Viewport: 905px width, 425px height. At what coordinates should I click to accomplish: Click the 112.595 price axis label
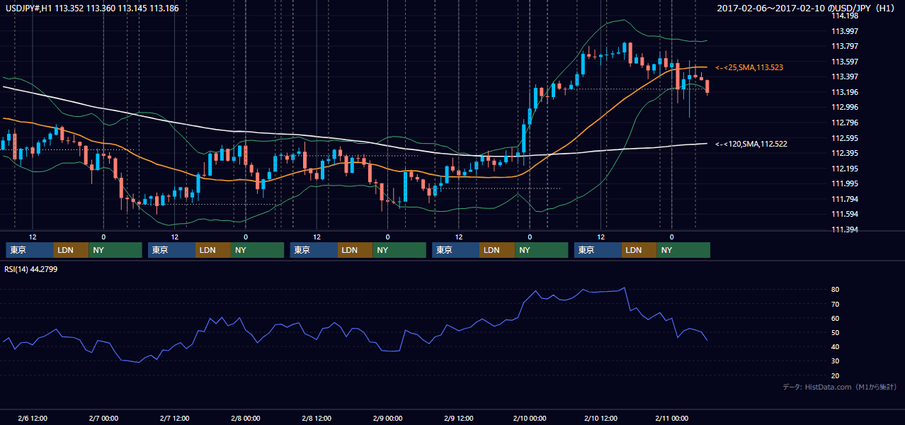pos(845,138)
